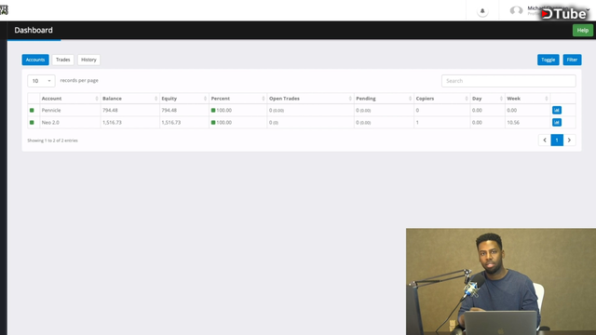This screenshot has width=596, height=335.
Task: Open the records per page dropdown
Action: (41, 81)
